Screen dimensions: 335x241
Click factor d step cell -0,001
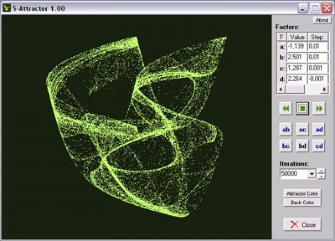(x=318, y=79)
